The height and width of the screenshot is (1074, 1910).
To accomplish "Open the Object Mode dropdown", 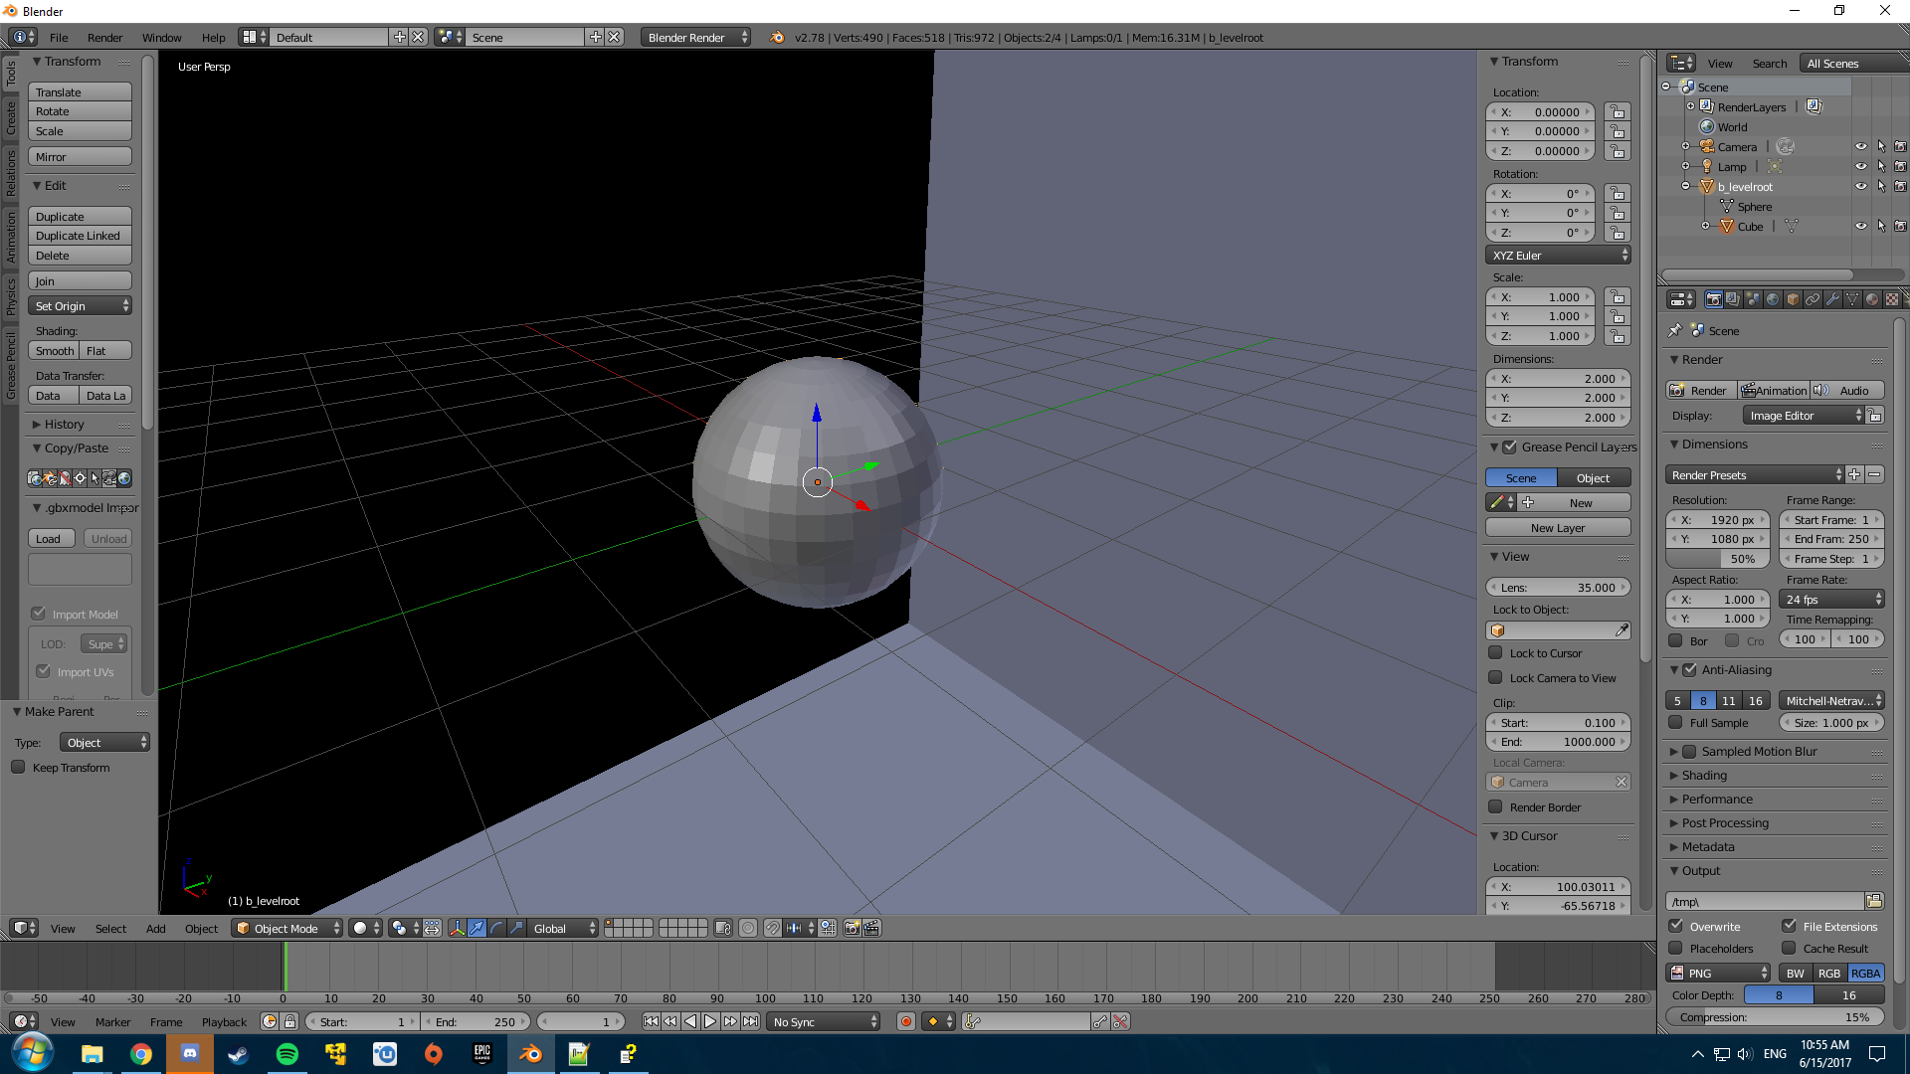I will coord(286,928).
